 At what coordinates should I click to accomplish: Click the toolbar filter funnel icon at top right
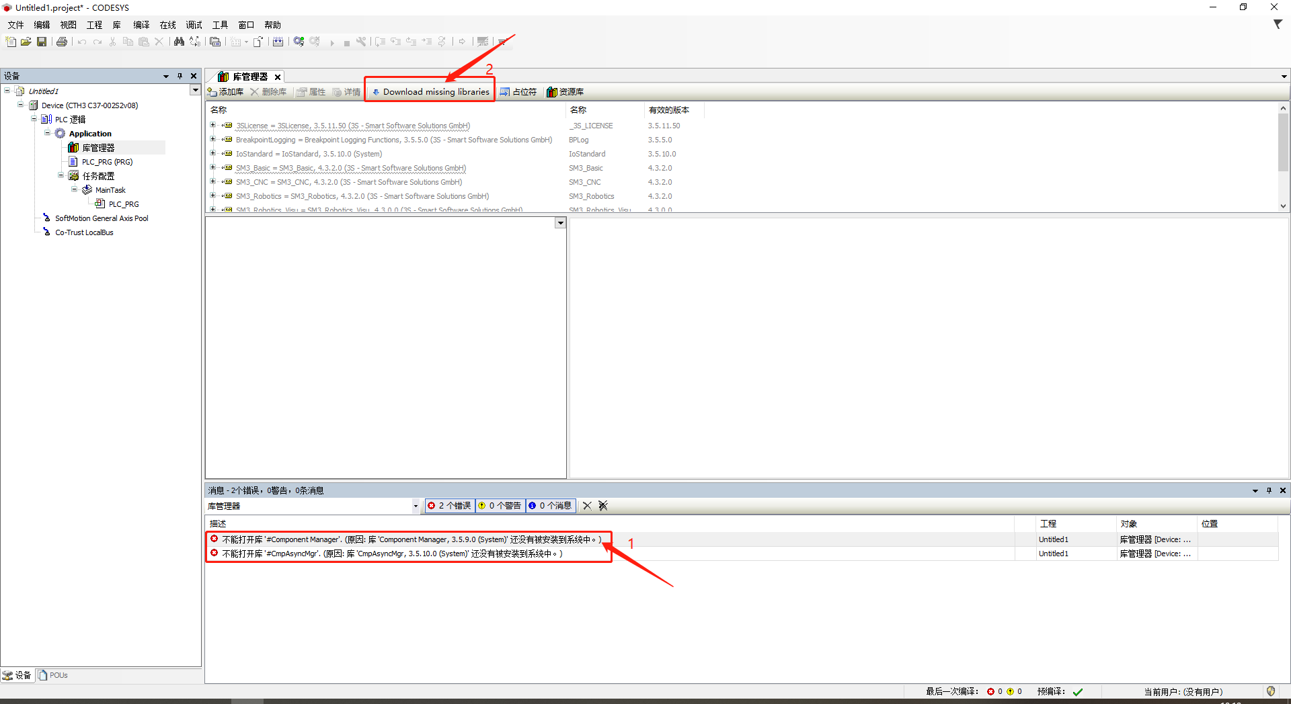pyautogui.click(x=1278, y=24)
